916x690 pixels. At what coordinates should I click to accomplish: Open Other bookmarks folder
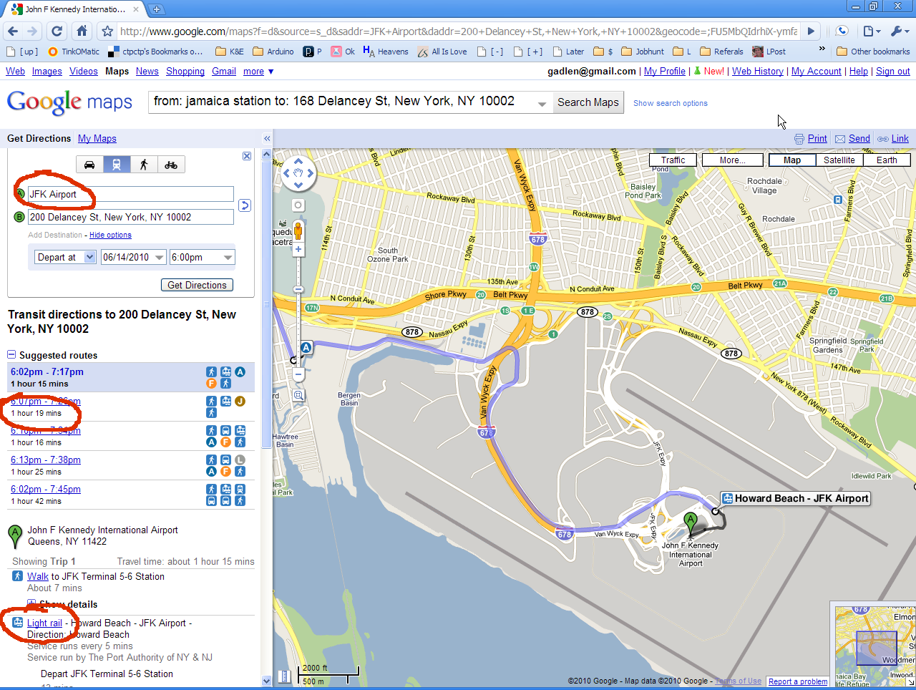(x=873, y=52)
